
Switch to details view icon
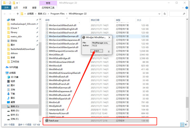[182, 125]
